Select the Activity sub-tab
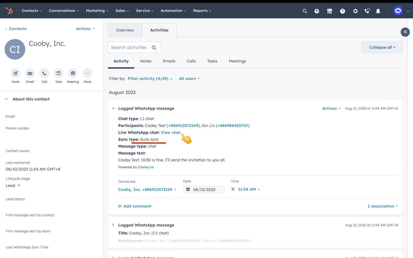 [x=121, y=61]
